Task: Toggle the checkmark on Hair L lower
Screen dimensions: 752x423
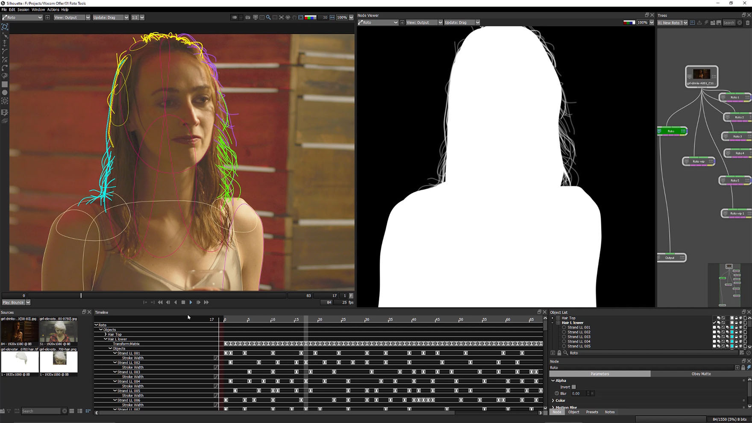Action: coord(714,323)
